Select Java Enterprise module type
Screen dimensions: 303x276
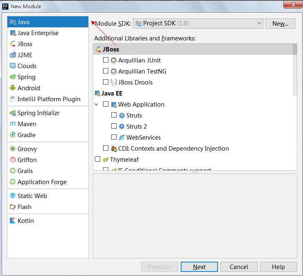(48, 33)
